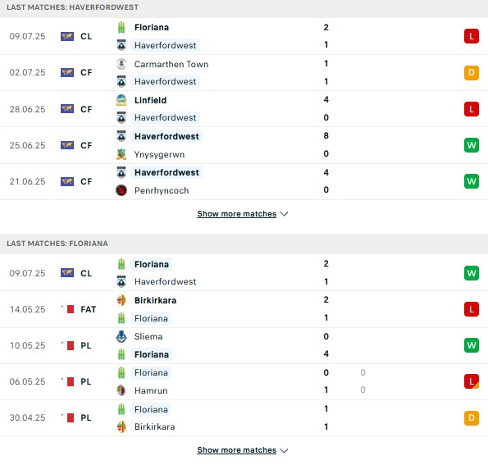Click the Penrhyncoch round team badge

[121, 190]
